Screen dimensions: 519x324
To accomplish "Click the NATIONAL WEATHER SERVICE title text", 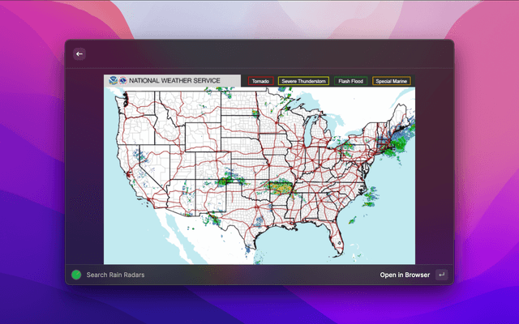I will (x=174, y=81).
